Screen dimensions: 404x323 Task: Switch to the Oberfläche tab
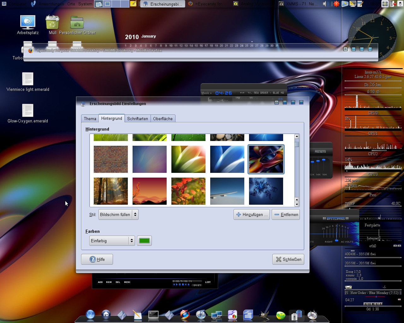(x=163, y=119)
